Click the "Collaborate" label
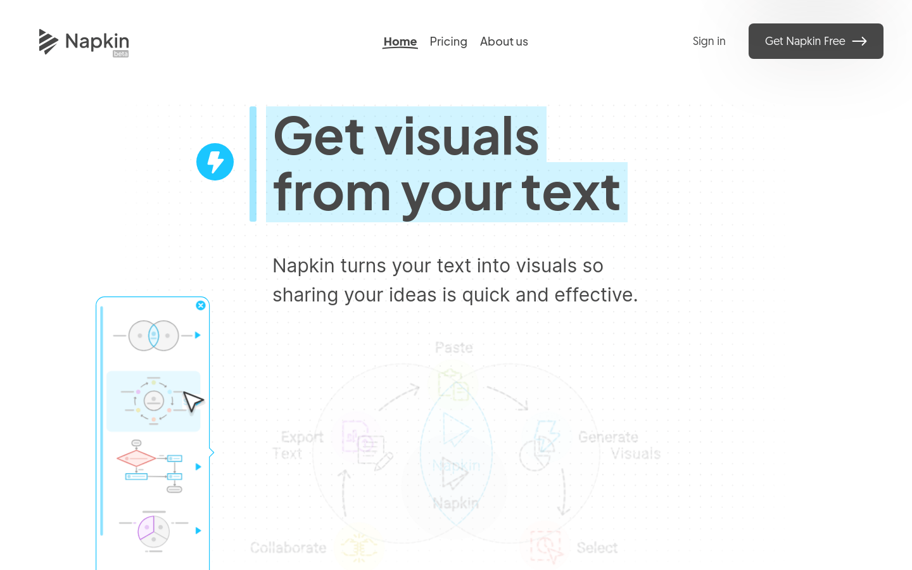Screen dimensions: 912x570 coord(288,548)
